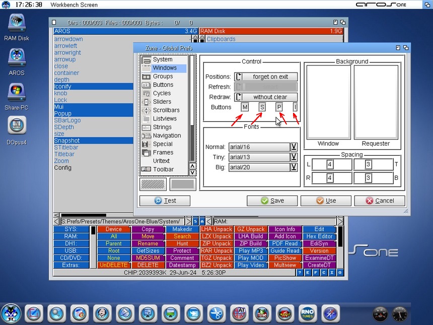Click the AROS cat mascot launcher in the dock
Viewport: 433px width, 325px height.
click(11, 314)
